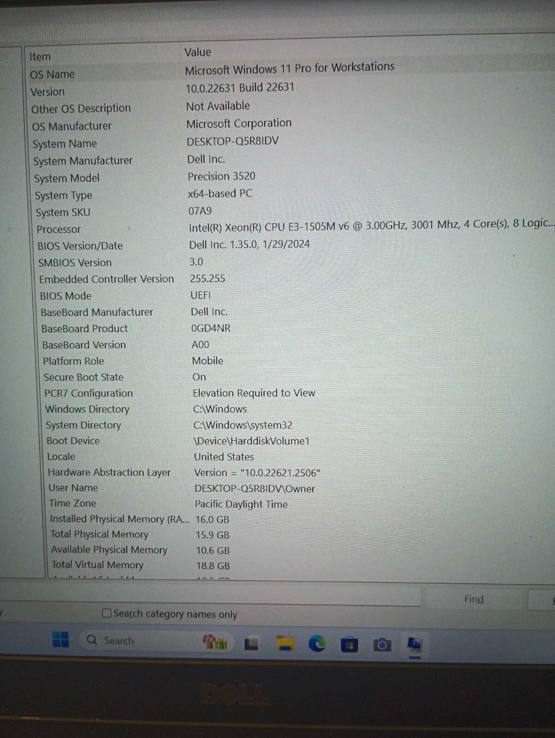This screenshot has height=738, width=555.
Task: Select System Information taskbar icon
Action: (x=414, y=644)
